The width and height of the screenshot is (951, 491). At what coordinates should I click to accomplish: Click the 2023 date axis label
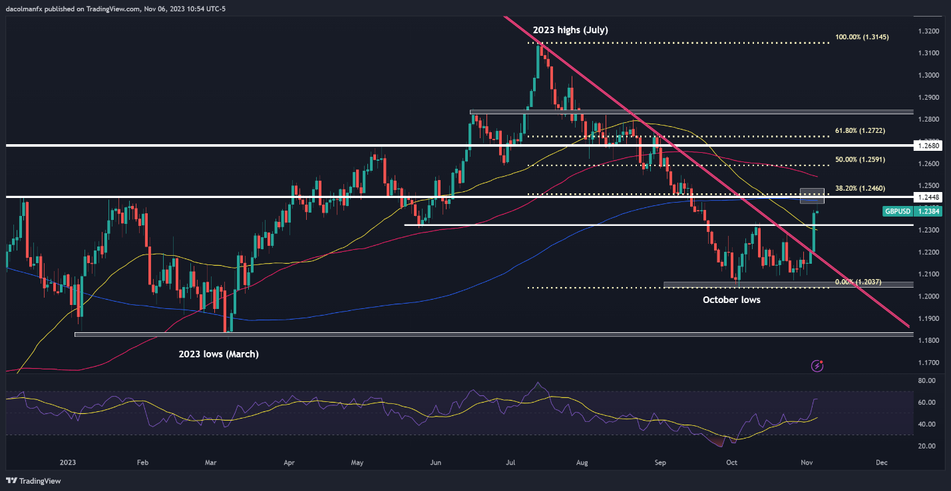(68, 462)
